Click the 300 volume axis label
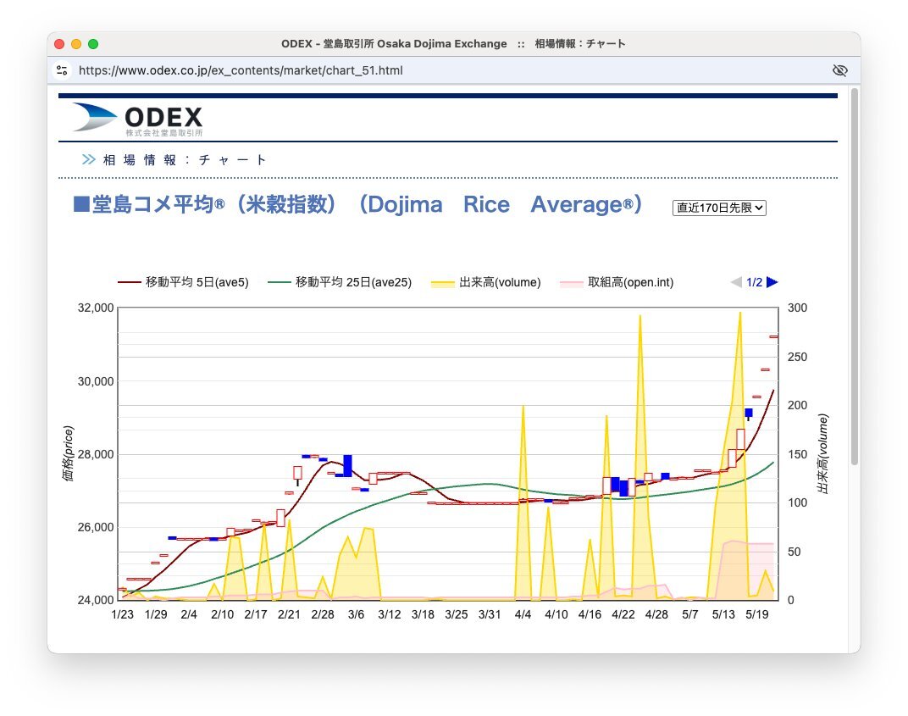Viewport: 908px width, 716px height. click(797, 308)
